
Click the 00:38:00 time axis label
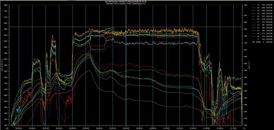19,128
